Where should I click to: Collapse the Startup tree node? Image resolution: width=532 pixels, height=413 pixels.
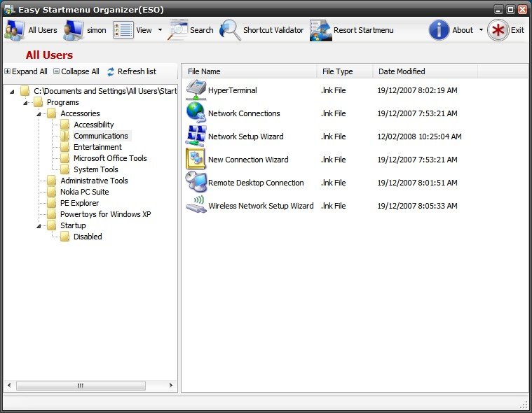pos(39,225)
